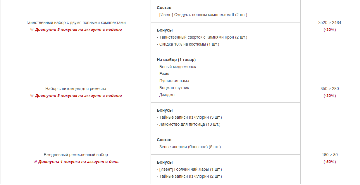Click the set name 'Набор с питомцем для ремесла'
Image resolution: width=360 pixels, height=185 pixels.
click(x=76, y=89)
